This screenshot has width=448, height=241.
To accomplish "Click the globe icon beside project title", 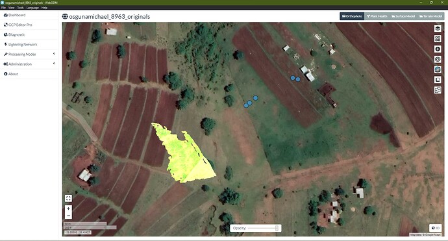I will 65,17.
